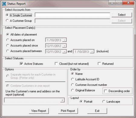The image size is (136, 118).
Task: Open the Accounts placed since date dropdown
Action: coord(64,46)
